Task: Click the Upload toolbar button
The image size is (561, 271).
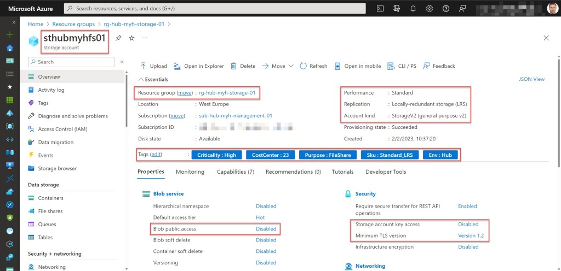Action: (153, 66)
